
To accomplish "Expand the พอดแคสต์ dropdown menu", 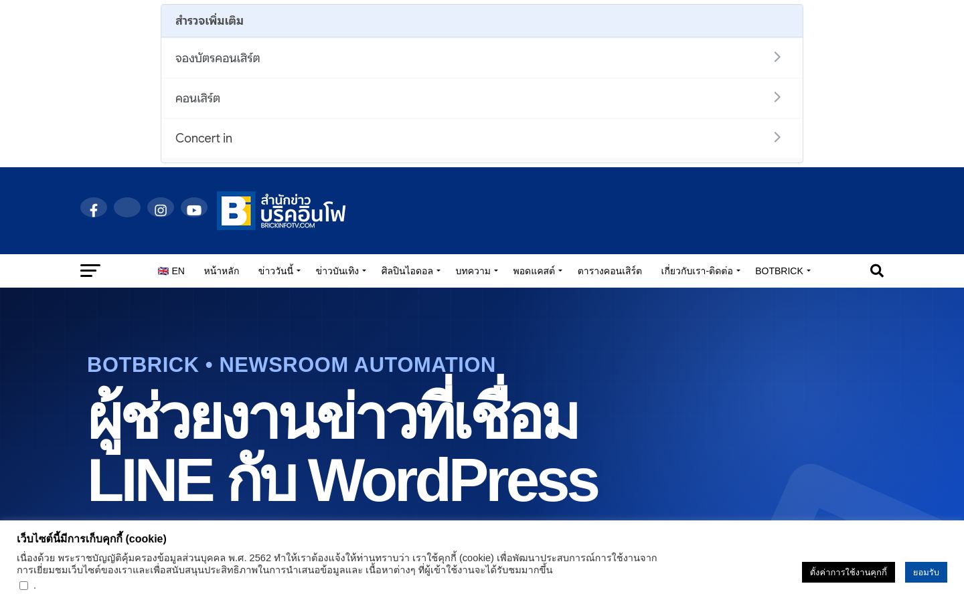I will click(x=538, y=271).
